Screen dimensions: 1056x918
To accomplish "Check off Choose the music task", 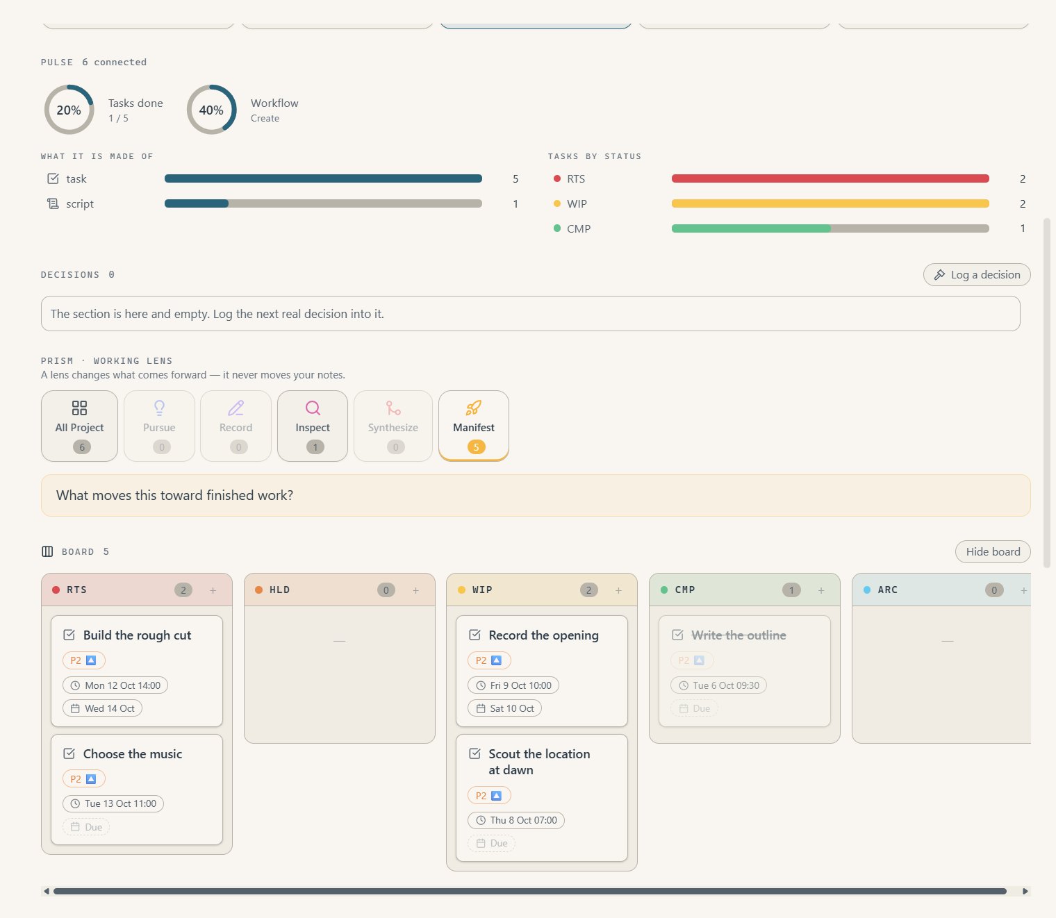I will (69, 753).
